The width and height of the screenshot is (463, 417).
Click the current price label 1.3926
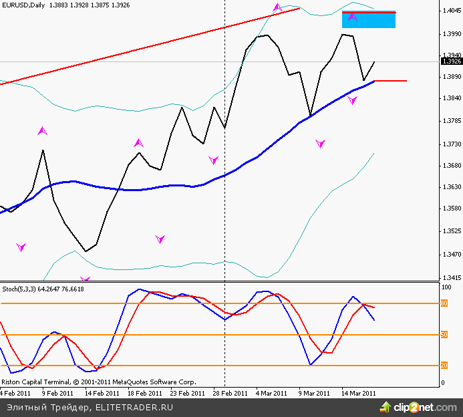coord(450,61)
